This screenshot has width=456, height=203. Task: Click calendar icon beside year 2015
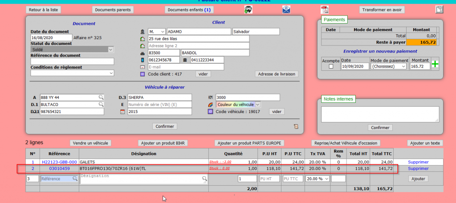pos(122,112)
